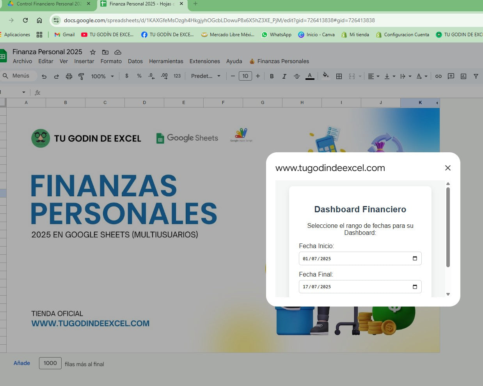Apply strikethrough formatting

[297, 76]
